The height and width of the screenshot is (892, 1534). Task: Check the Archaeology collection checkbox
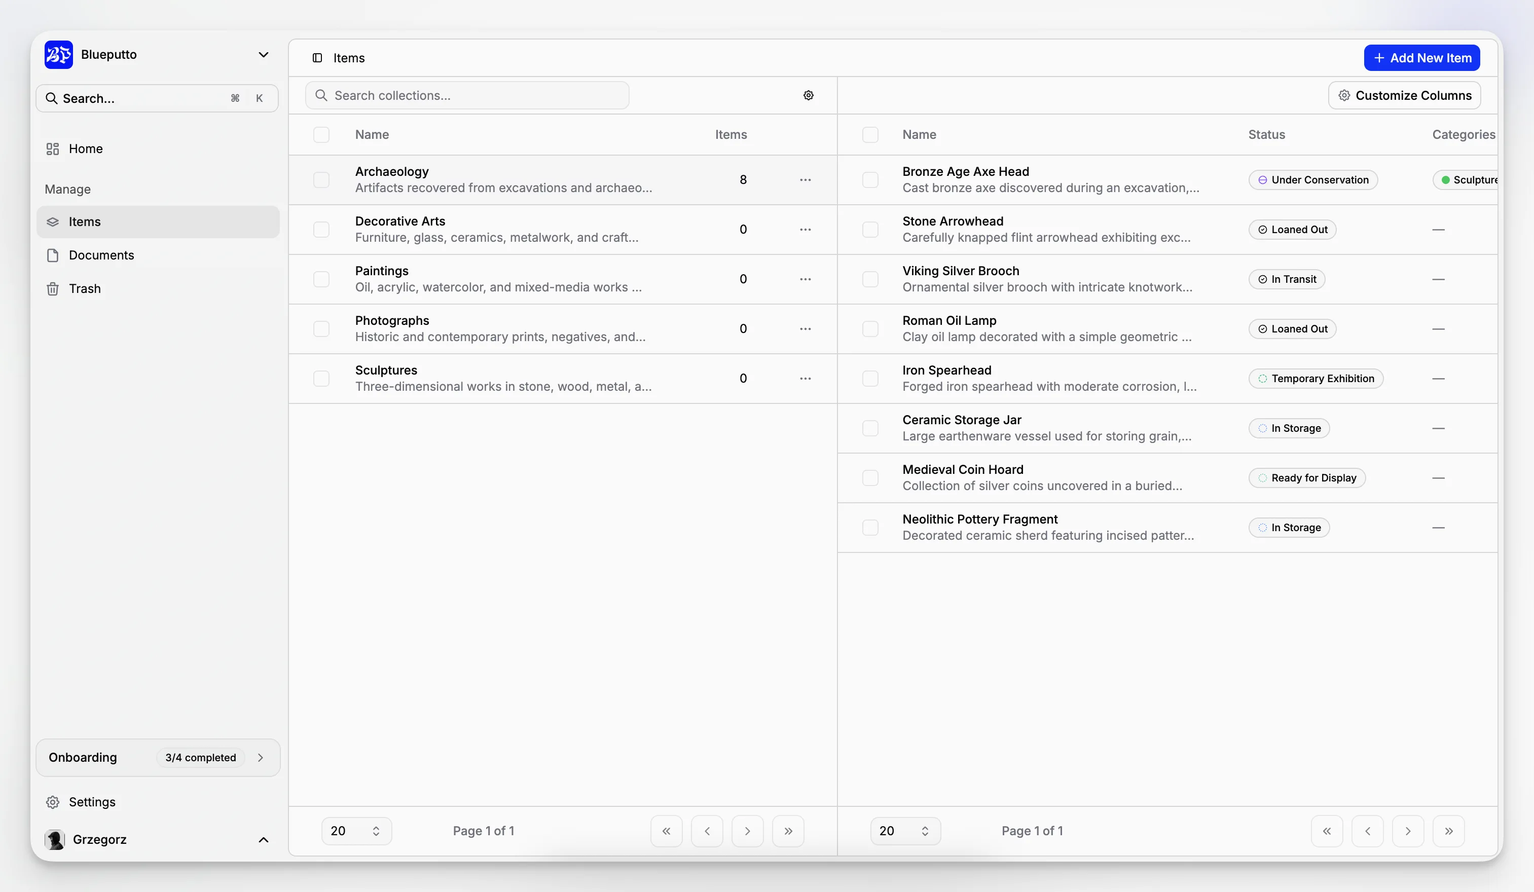321,180
